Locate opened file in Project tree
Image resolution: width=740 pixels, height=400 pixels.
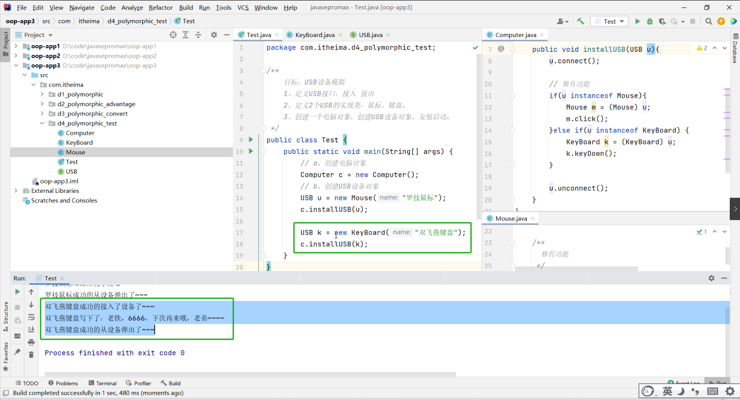click(173, 35)
